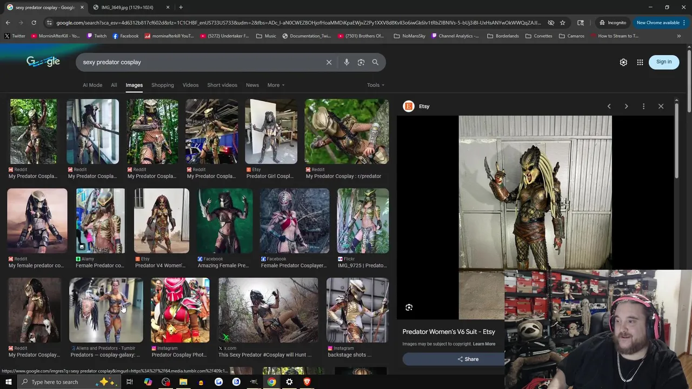Switch to the Shopping tab
Screen dimensions: 692x389
pos(163,85)
